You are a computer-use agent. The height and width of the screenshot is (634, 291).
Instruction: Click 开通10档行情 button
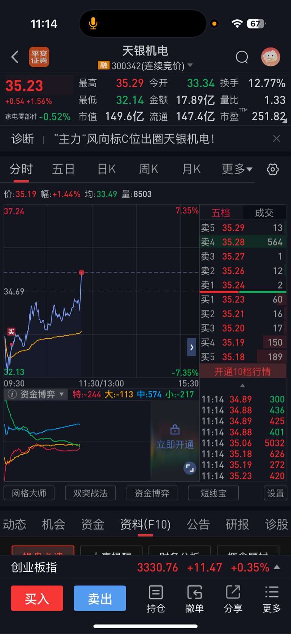click(x=242, y=371)
